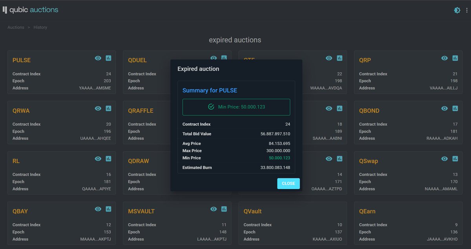Open the chart icon on the QBOND card

click(455, 108)
